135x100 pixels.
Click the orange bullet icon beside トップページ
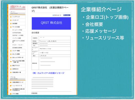[x=11, y=17]
